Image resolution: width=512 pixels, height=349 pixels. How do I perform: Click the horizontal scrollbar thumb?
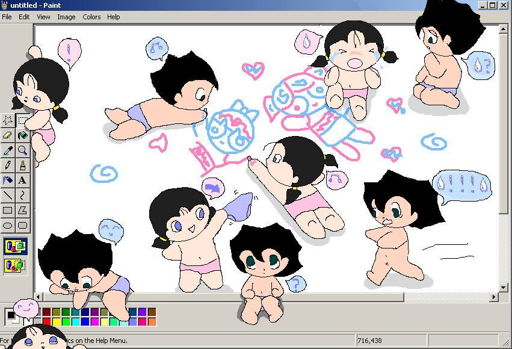point(223,297)
